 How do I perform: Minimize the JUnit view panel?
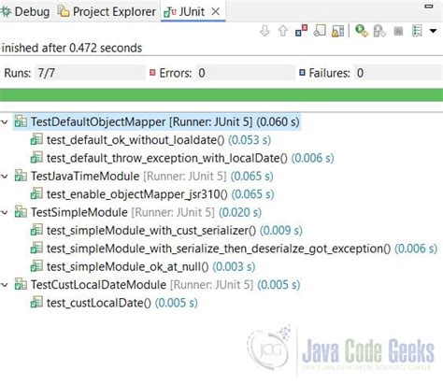pyautogui.click(x=429, y=7)
